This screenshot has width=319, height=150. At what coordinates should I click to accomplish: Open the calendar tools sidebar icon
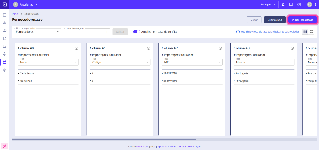pos(5,62)
